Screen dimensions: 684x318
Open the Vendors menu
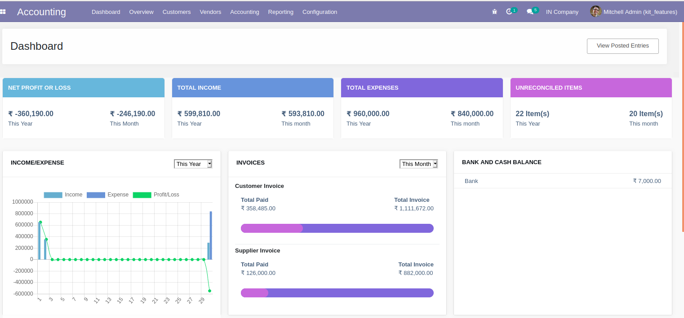point(210,12)
